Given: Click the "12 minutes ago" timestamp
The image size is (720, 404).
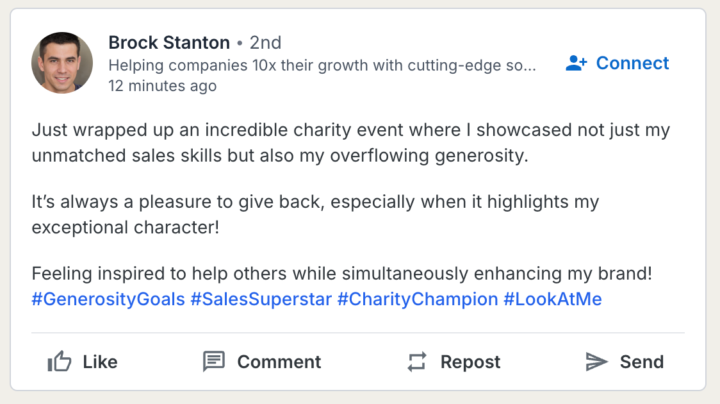Looking at the screenshot, I should (x=163, y=86).
